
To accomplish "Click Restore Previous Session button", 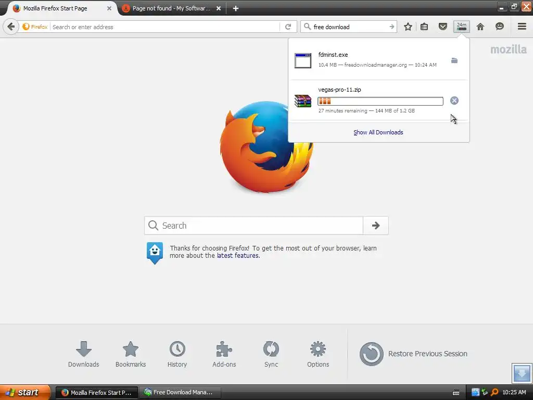I will [x=413, y=354].
